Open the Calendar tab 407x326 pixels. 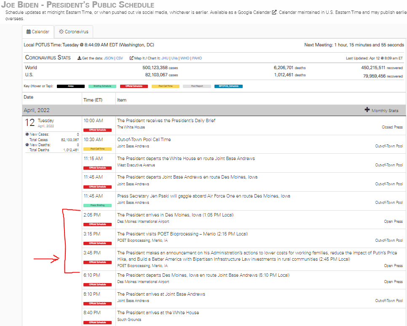38,32
